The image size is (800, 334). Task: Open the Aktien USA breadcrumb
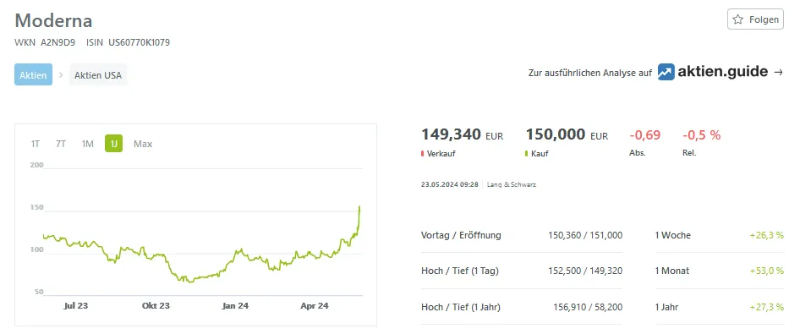tap(98, 75)
